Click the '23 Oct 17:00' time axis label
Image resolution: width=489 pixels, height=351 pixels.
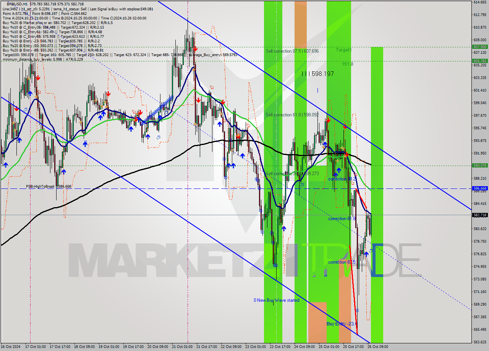pos(280,347)
